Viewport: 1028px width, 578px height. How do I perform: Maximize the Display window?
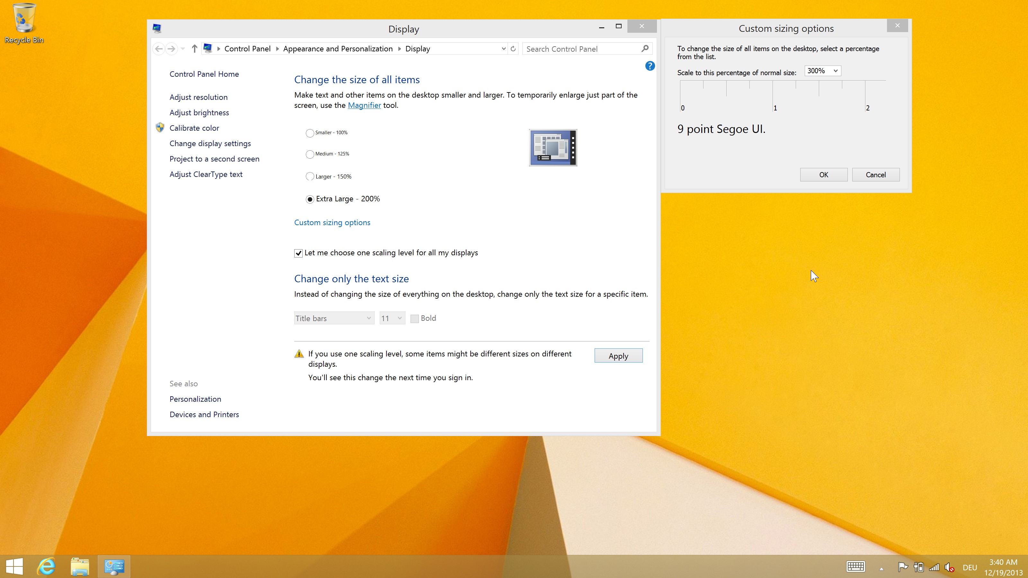pos(618,26)
